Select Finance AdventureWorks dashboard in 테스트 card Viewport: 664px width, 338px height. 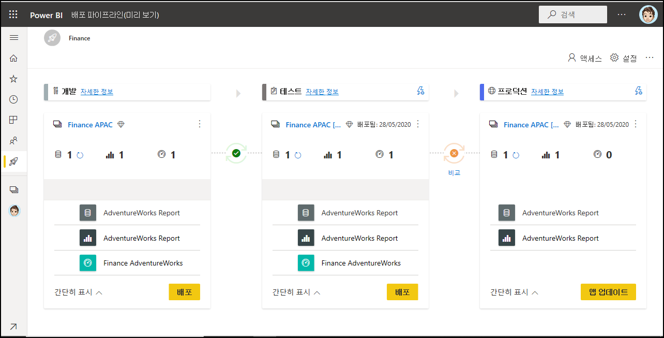coord(345,263)
